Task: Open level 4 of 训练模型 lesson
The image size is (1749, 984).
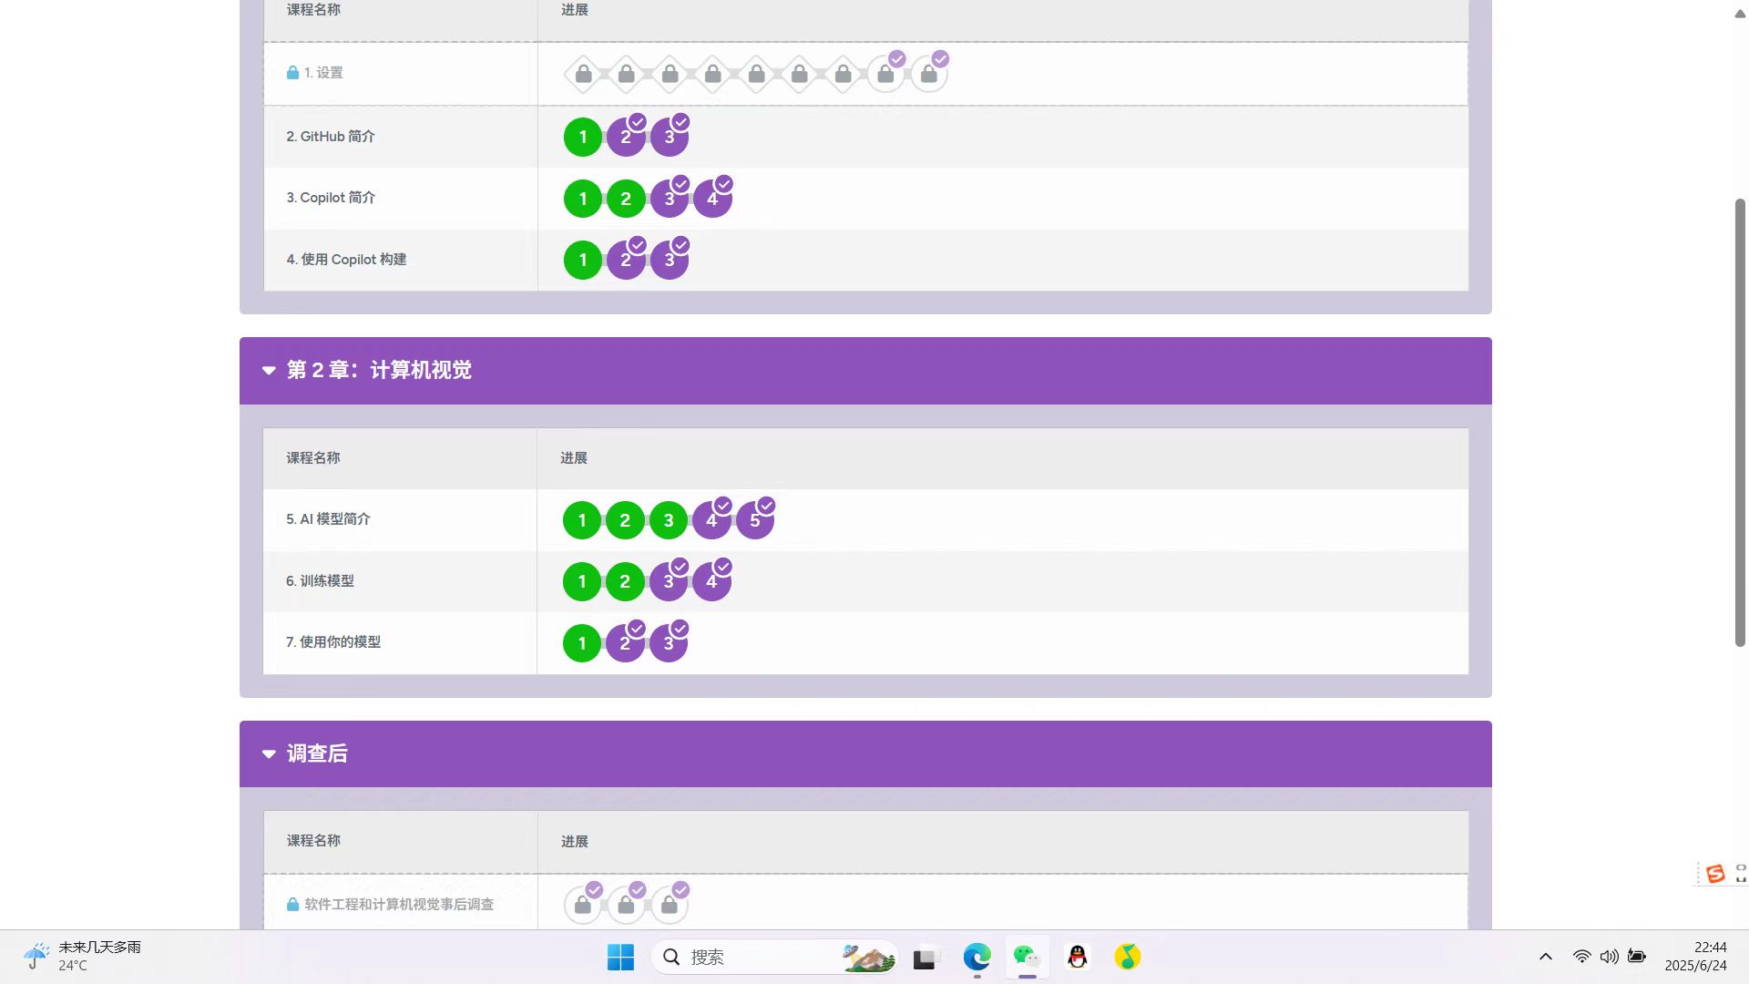Action: point(711,582)
